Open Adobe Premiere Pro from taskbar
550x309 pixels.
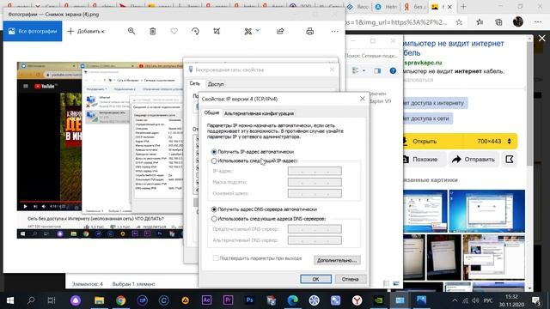coord(228,300)
